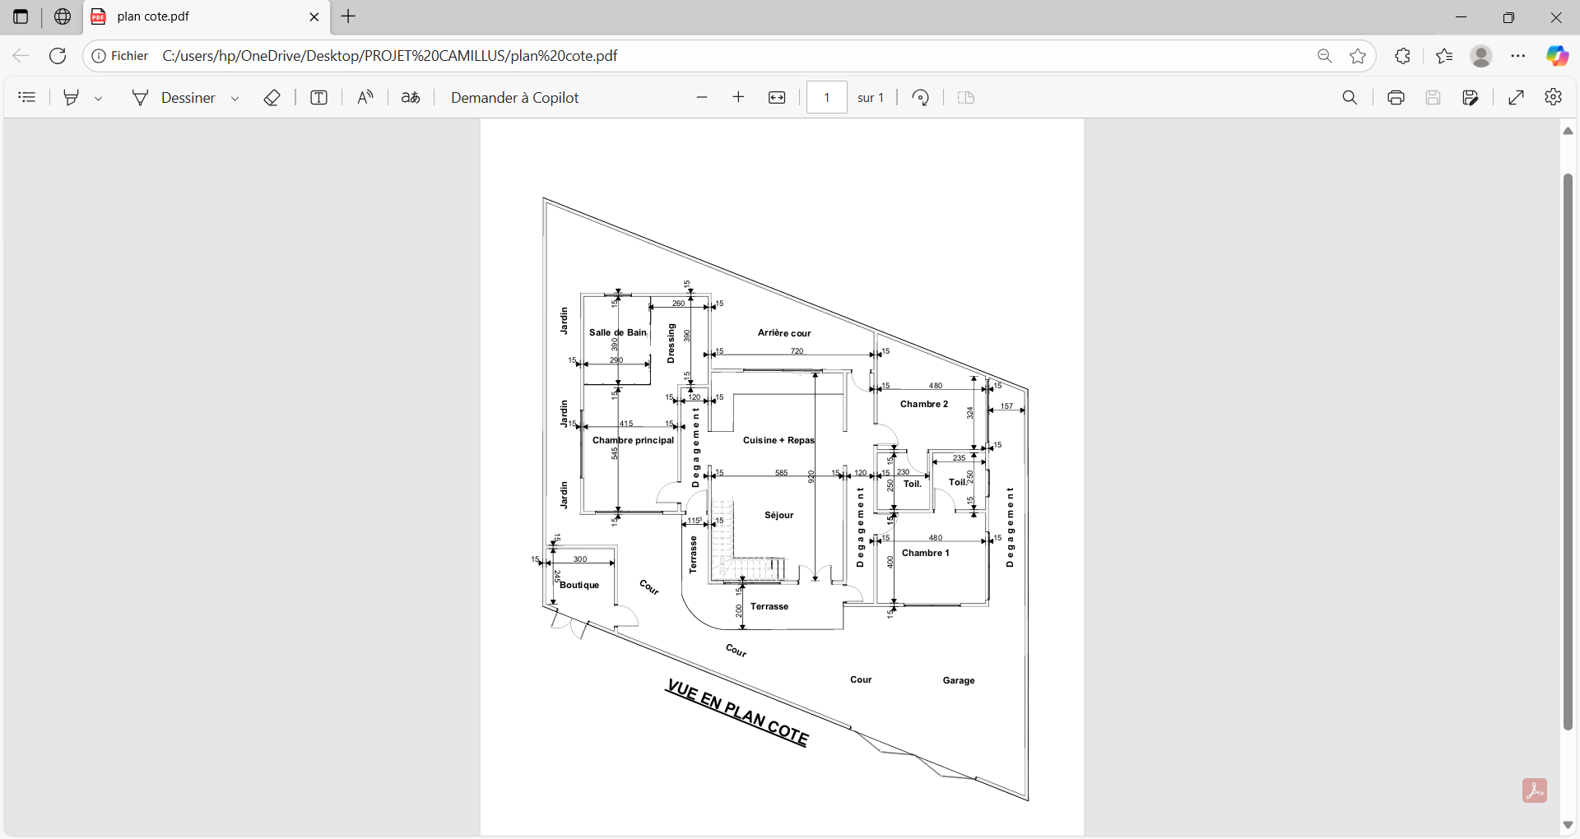Open the table of contents sidebar

(27, 98)
